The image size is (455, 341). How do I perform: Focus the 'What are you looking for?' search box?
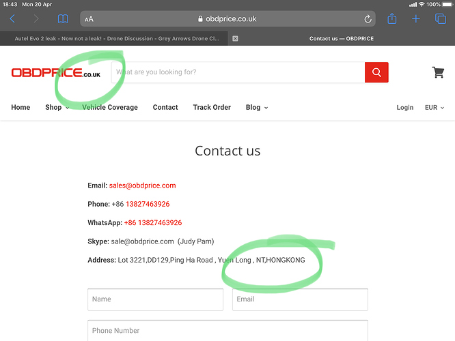(238, 72)
